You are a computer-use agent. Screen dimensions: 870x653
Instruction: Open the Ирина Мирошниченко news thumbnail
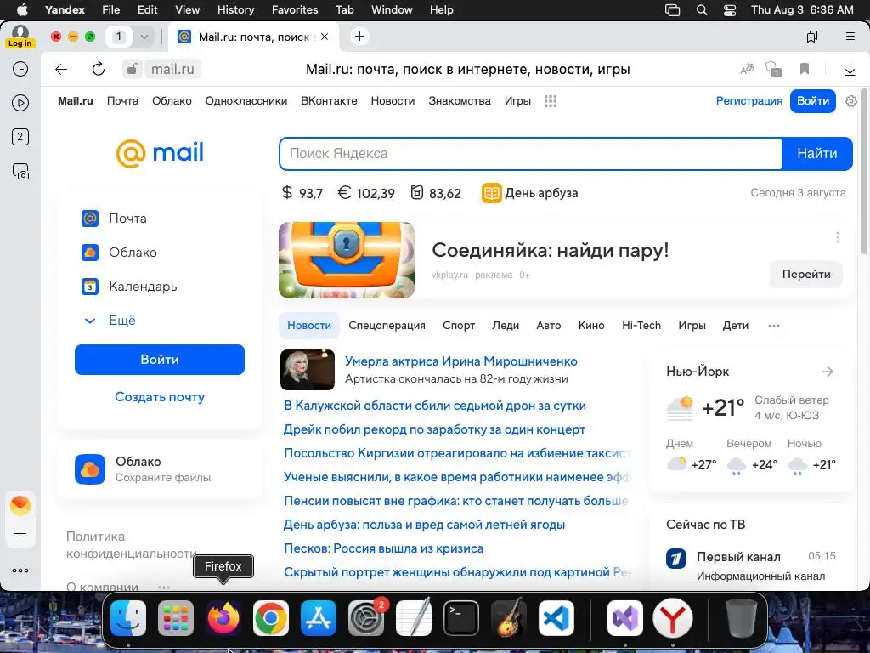pos(308,370)
